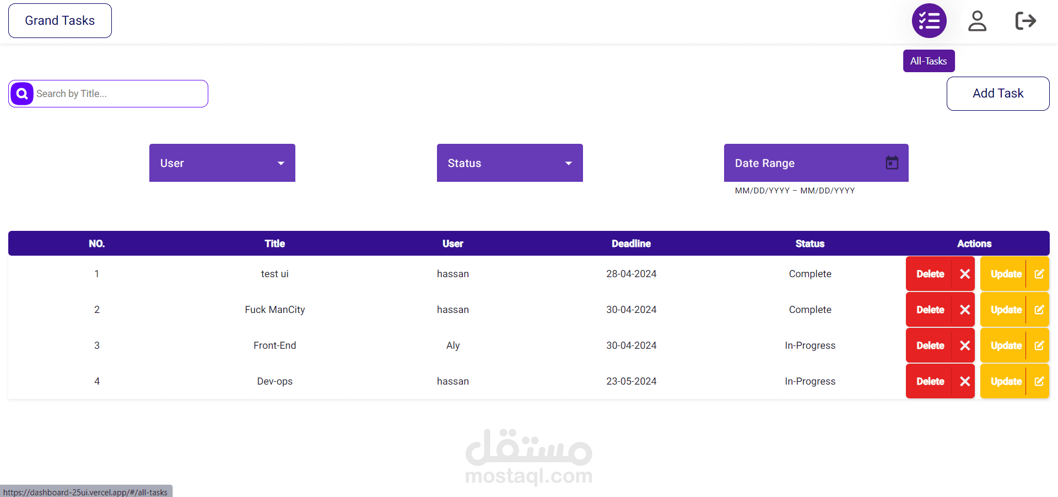Select the 'Front-End' title cell
1058x497 pixels.
click(x=275, y=345)
